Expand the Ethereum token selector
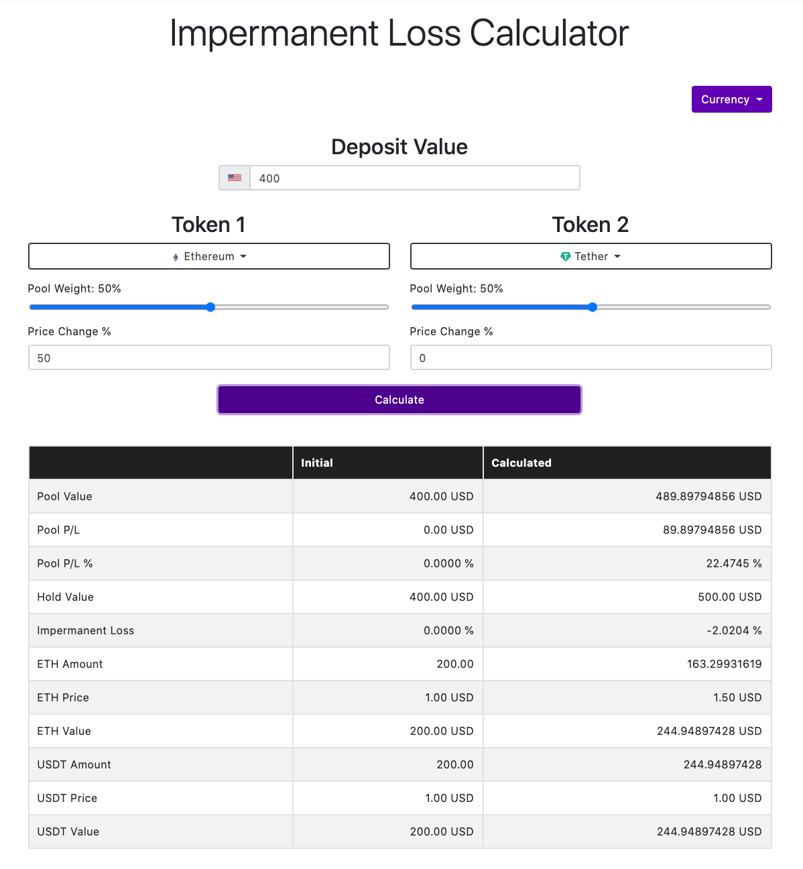This screenshot has height=869, width=803. point(209,256)
